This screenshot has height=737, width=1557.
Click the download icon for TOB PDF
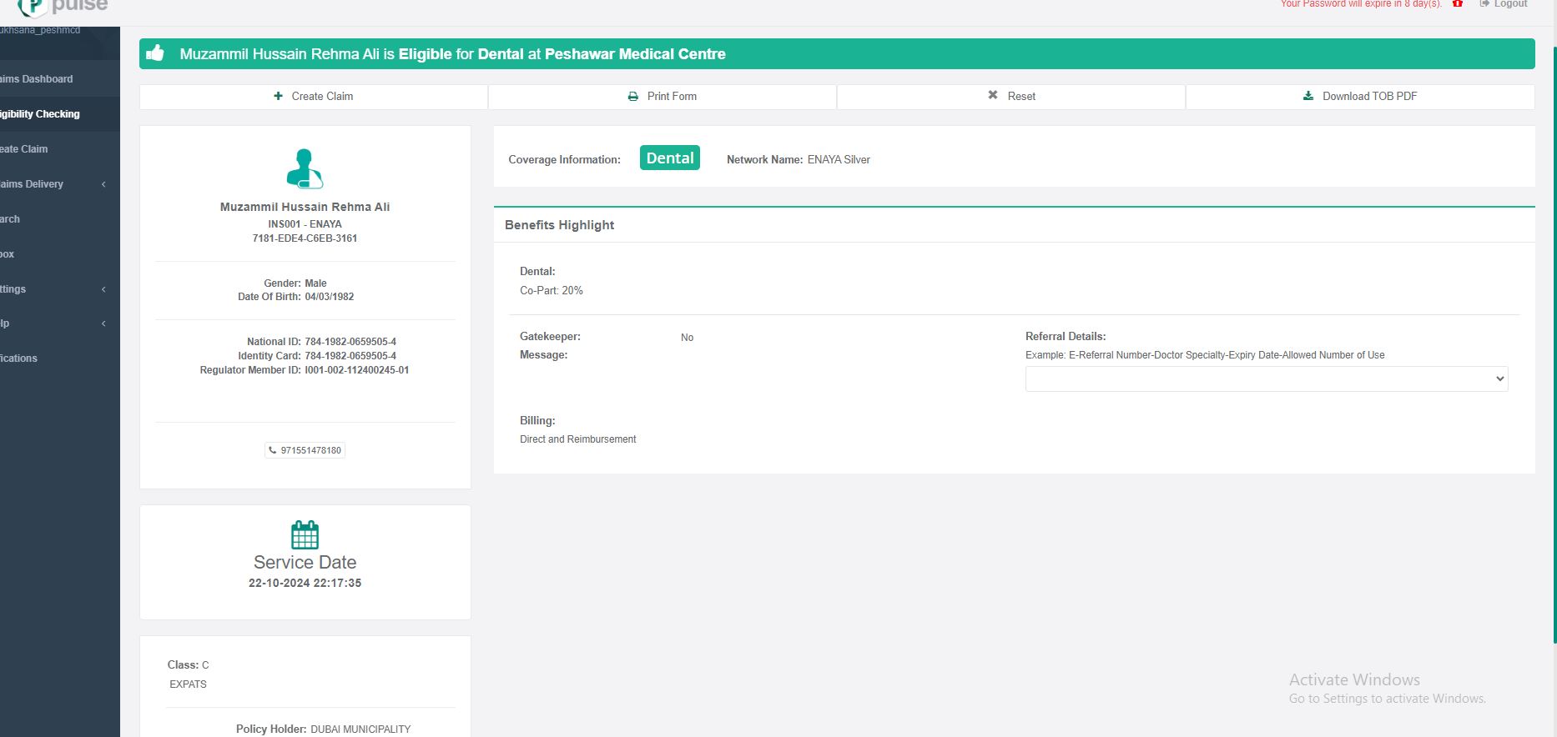tap(1308, 96)
